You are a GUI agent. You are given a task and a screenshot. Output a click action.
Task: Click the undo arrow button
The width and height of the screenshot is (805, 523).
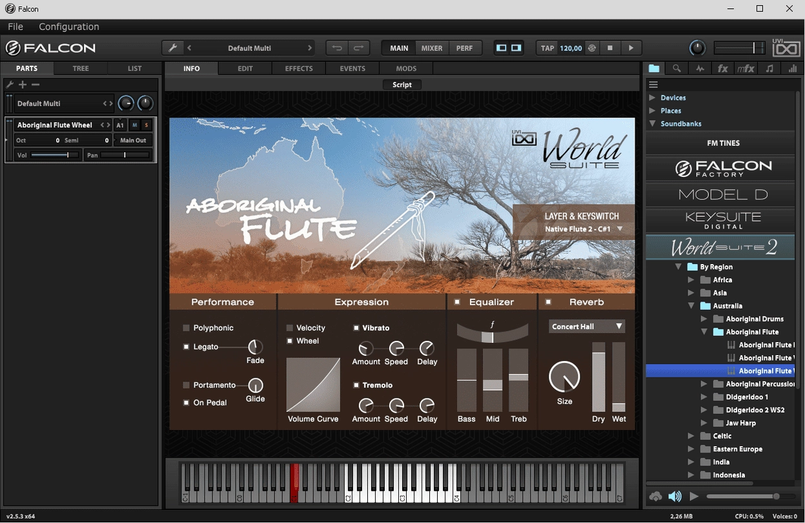(x=337, y=48)
